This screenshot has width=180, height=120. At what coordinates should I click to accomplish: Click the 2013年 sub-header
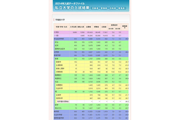click(x=118, y=29)
